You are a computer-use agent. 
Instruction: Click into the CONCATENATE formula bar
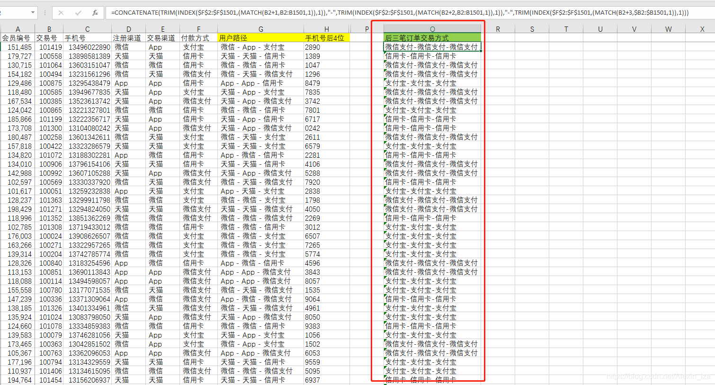pos(410,13)
